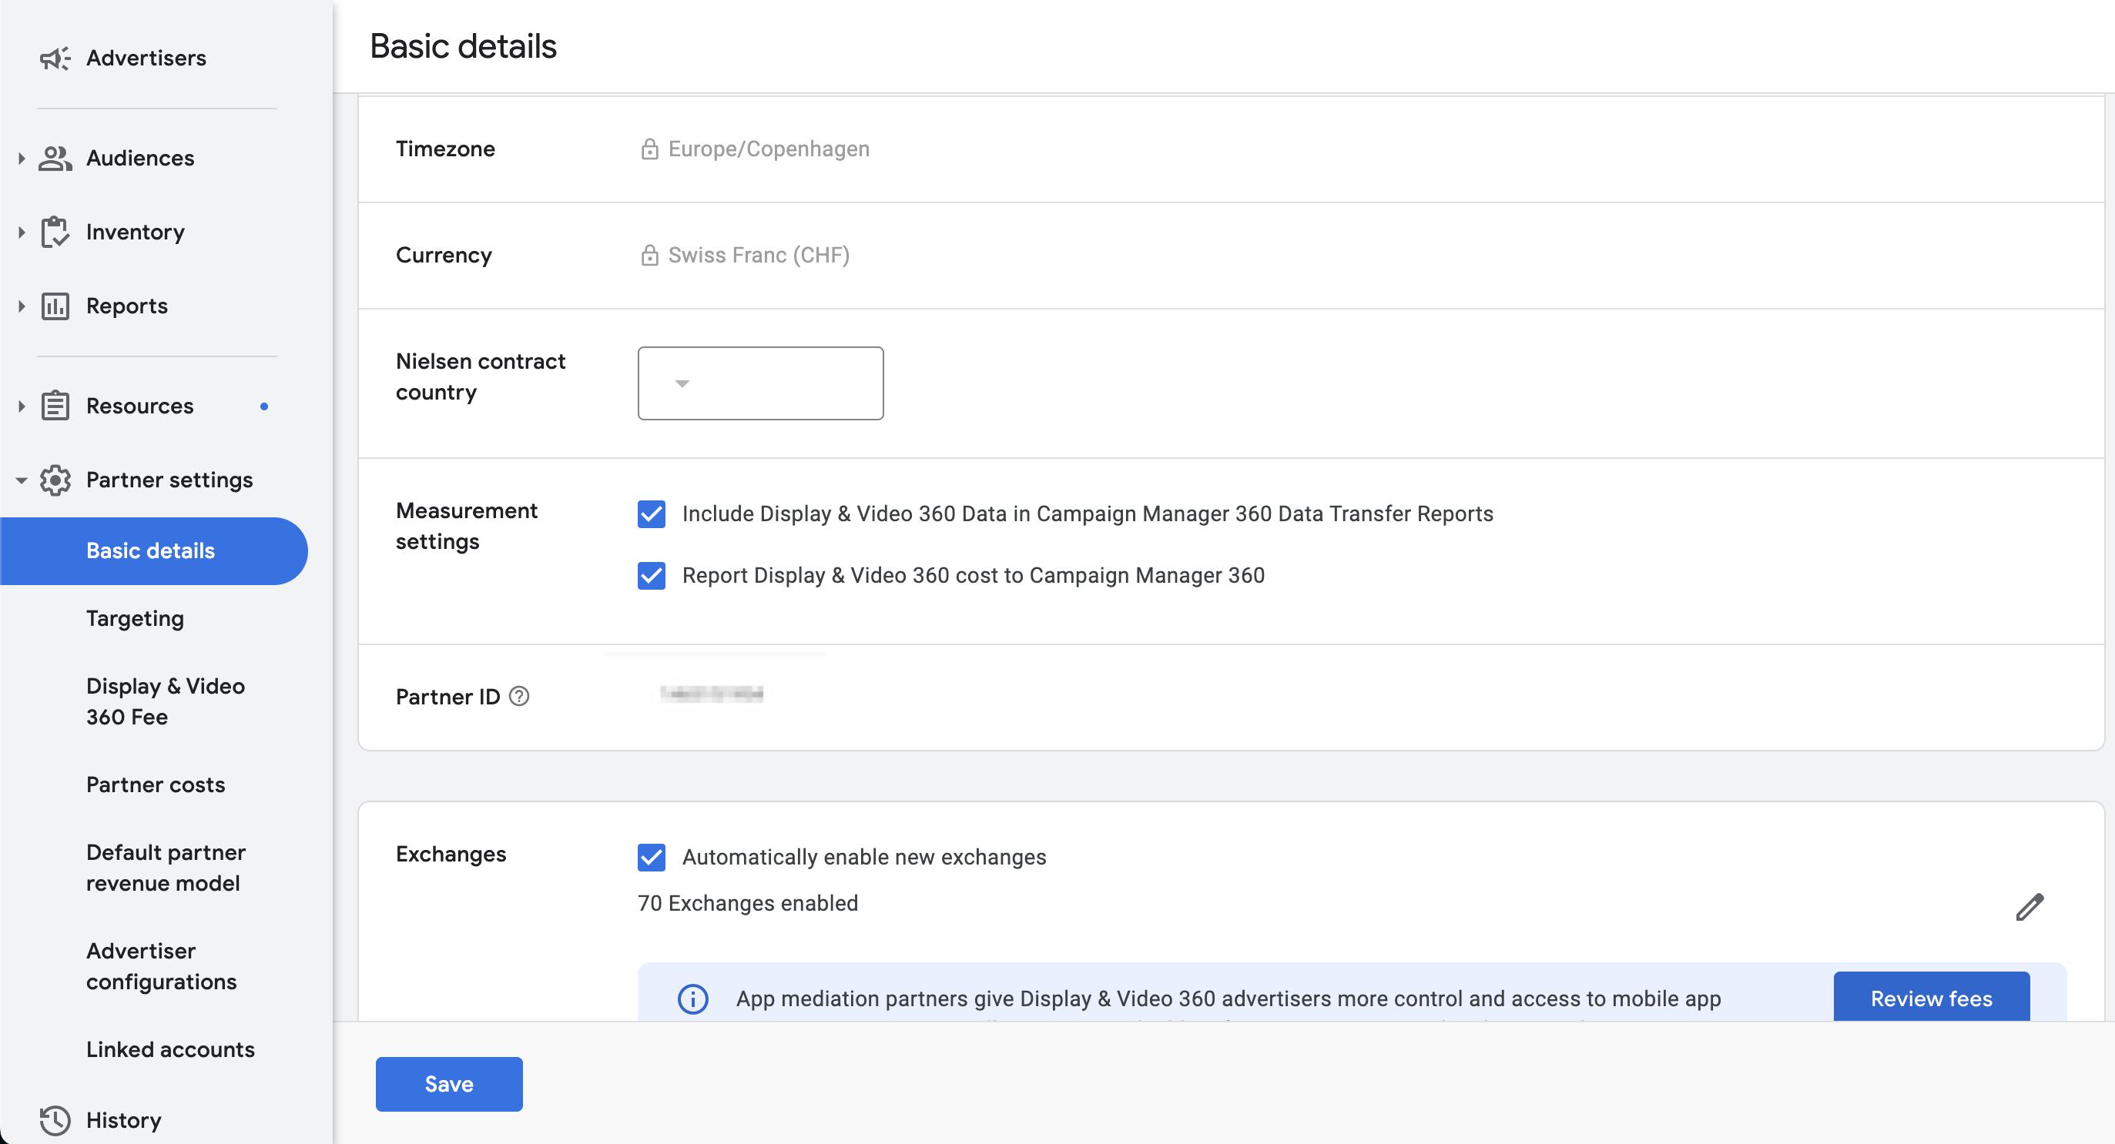The width and height of the screenshot is (2115, 1144).
Task: Toggle Automatically enable new exchanges checkbox
Action: tap(652, 858)
